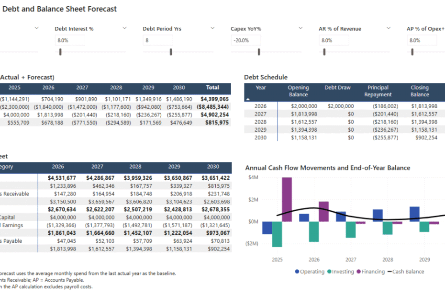Open the Debt Interest % slicer dropdown
Image resolution: width=445 pixels, height=297 pixels.
coord(124,28)
